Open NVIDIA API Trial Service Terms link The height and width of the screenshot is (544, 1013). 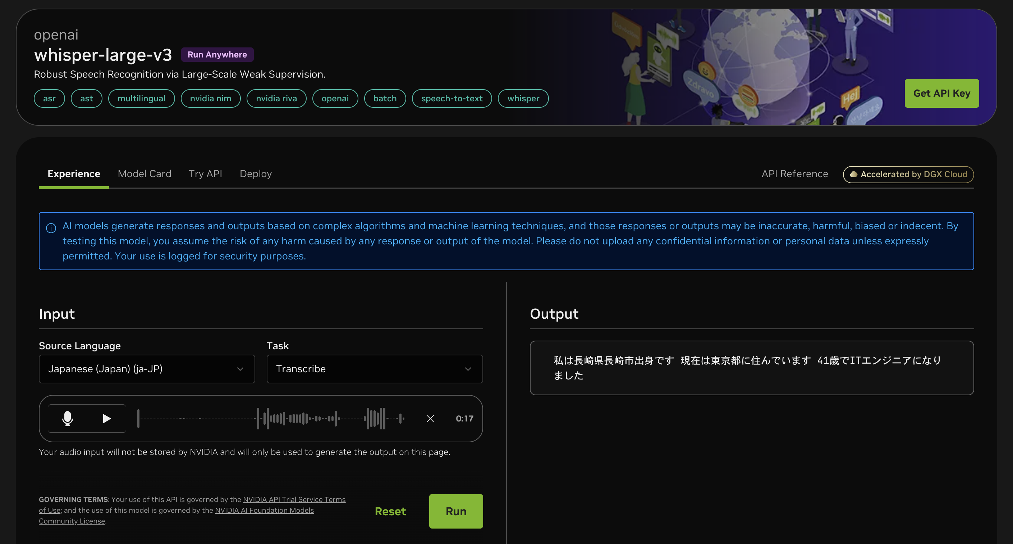[x=294, y=499]
